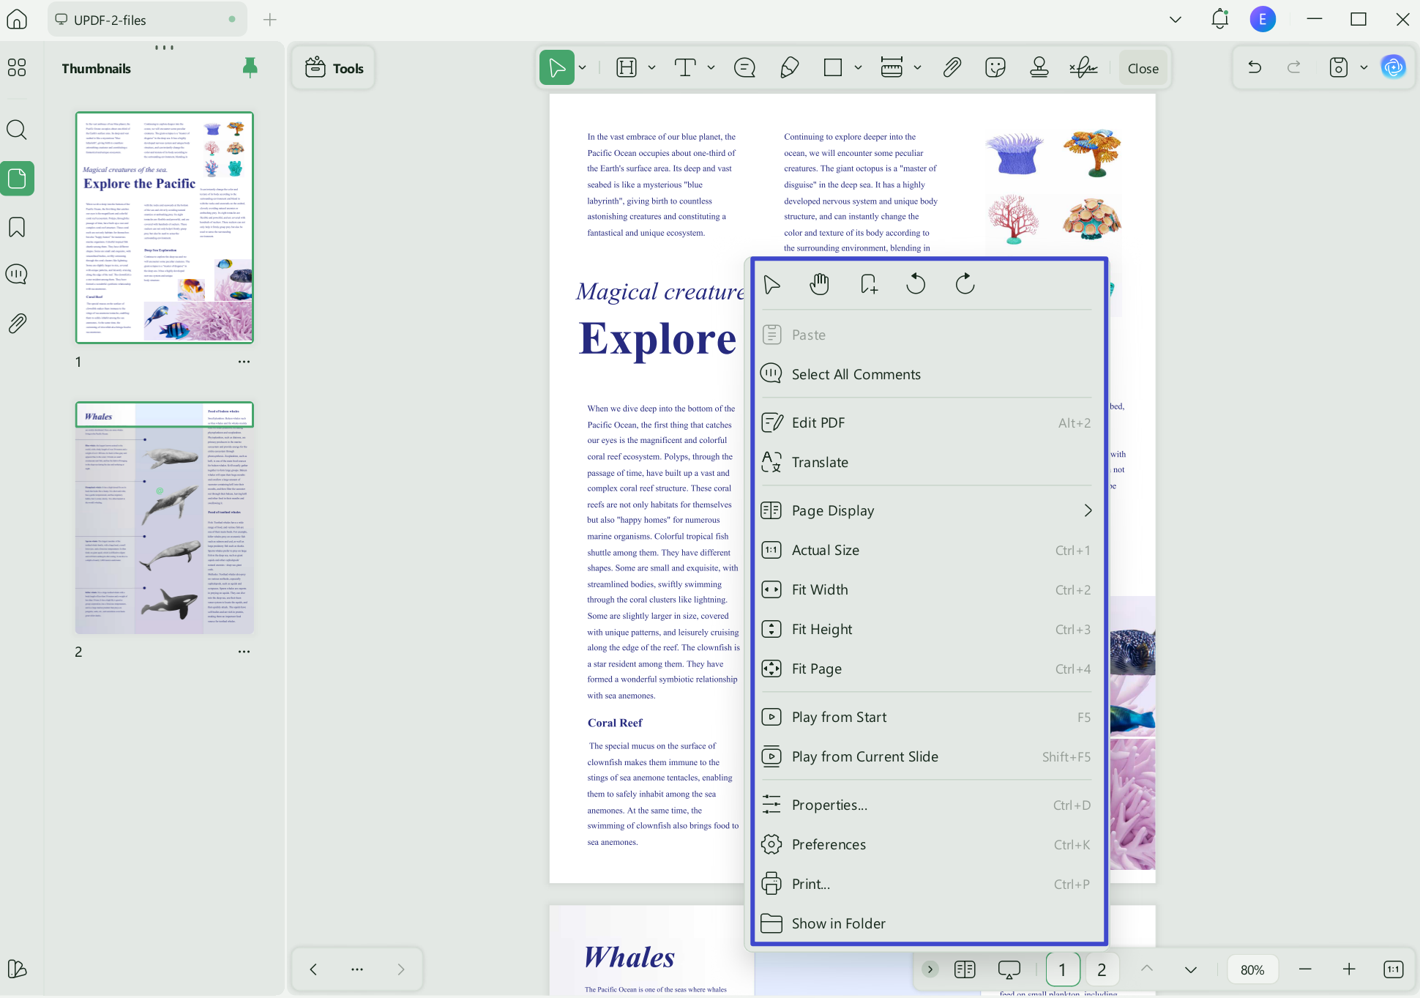
Task: Open the UPDF-2-files tab
Action: click(x=147, y=20)
